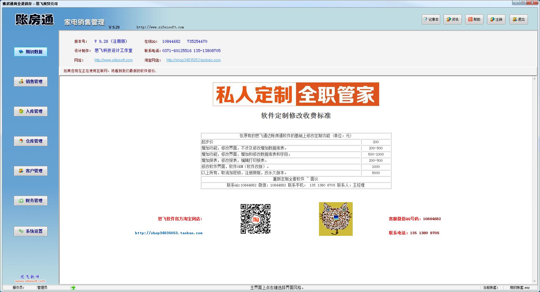Open the 帮助 help button
The image size is (540, 292).
pyautogui.click(x=474, y=19)
